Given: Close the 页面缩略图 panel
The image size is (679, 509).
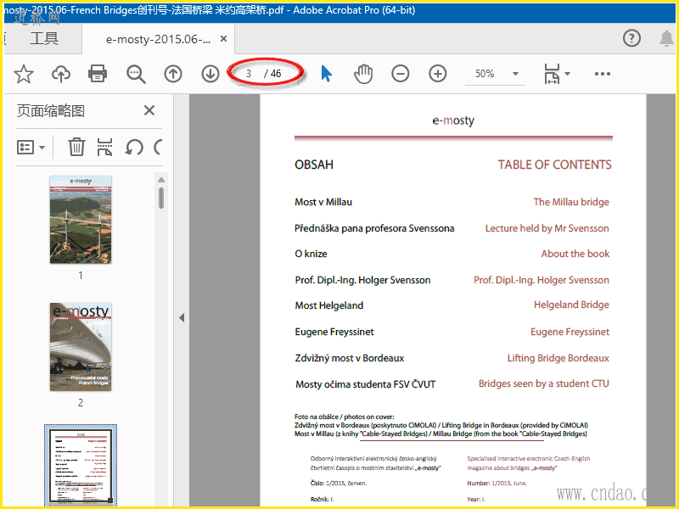Looking at the screenshot, I should tap(149, 110).
